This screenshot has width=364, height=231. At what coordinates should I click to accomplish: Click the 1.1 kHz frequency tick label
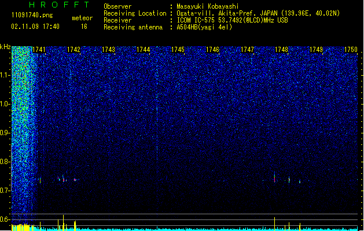click(5, 75)
